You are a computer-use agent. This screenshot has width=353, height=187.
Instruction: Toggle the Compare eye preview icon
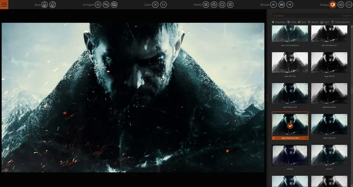(x=98, y=4)
